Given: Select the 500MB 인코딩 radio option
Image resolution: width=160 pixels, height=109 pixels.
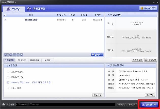Looking at the screenshot, I should click(8, 72).
